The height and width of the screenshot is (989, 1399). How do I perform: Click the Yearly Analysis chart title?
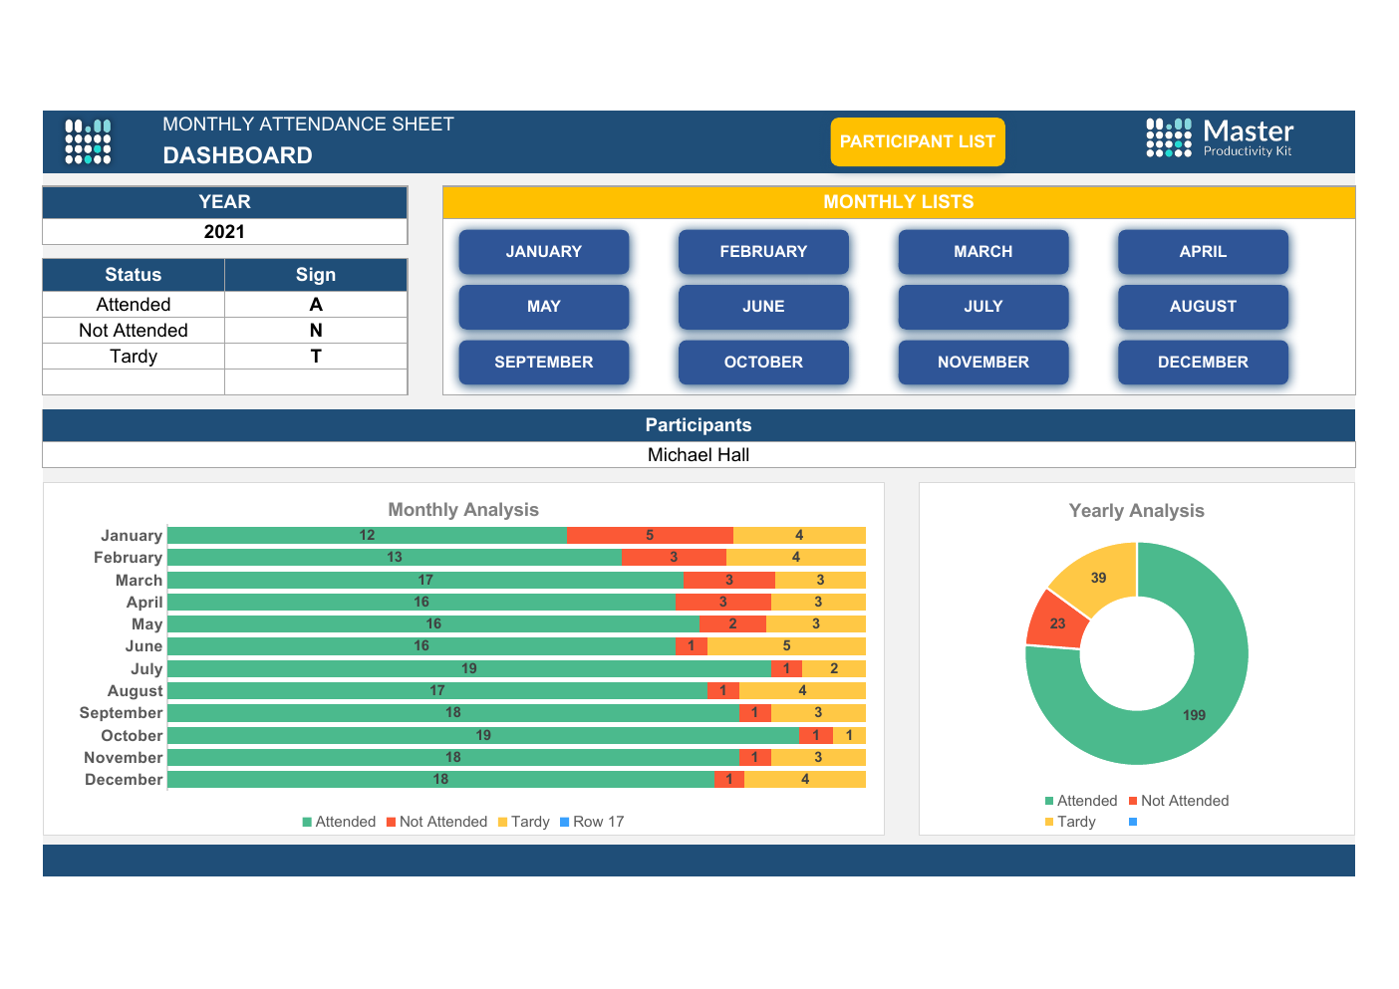coord(1137,511)
